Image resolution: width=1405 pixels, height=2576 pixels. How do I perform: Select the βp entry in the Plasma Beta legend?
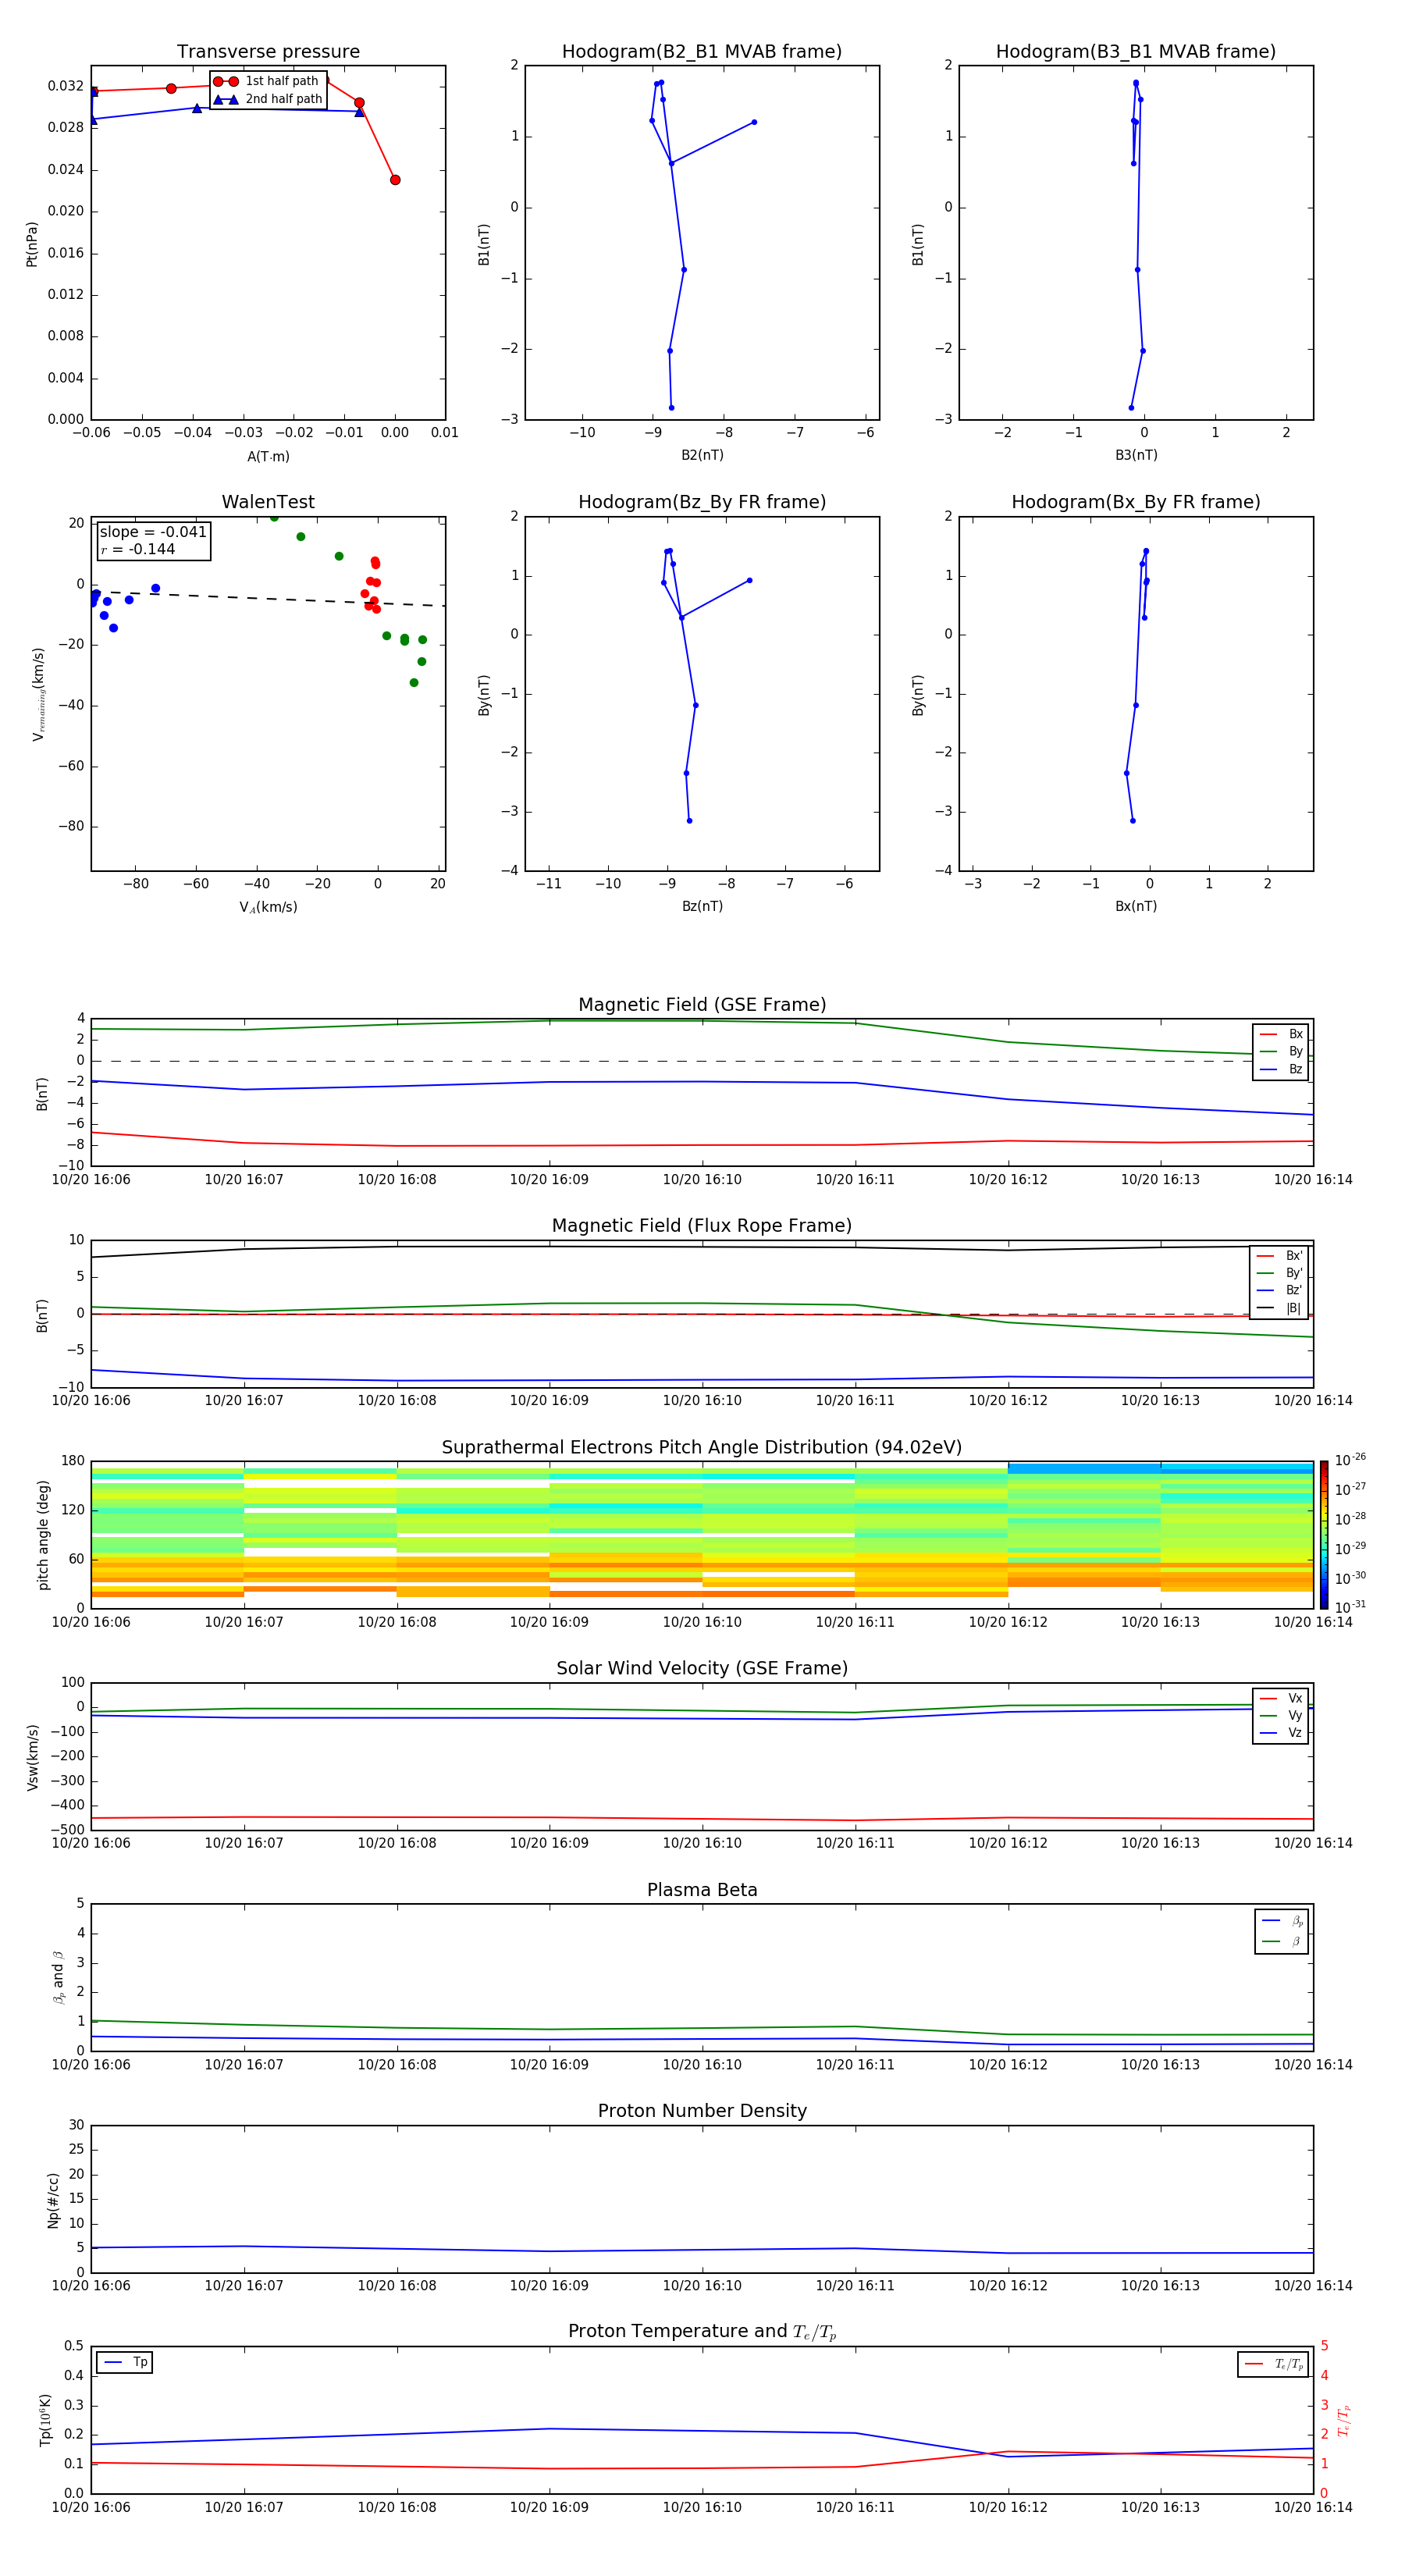(x=1282, y=1921)
